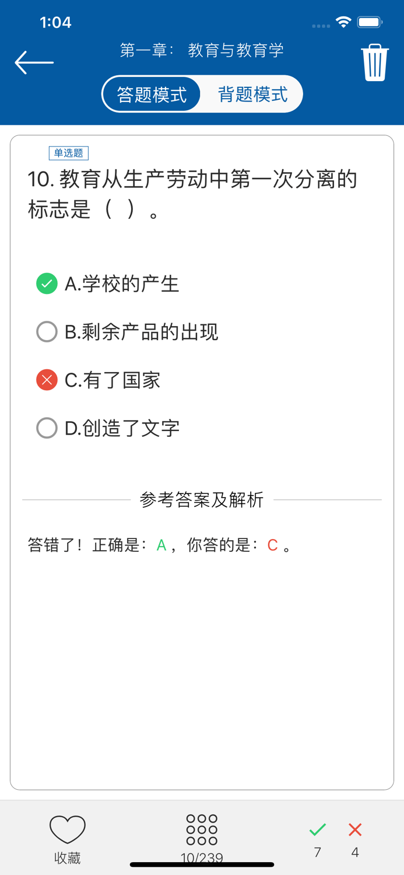Open chapter title 第一章：教育与教育学
Image resolution: width=404 pixels, height=875 pixels.
pos(202,50)
